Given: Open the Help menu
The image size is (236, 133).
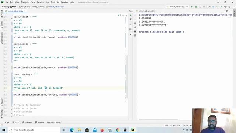Looking at the screenshot, I should pos(72,3).
